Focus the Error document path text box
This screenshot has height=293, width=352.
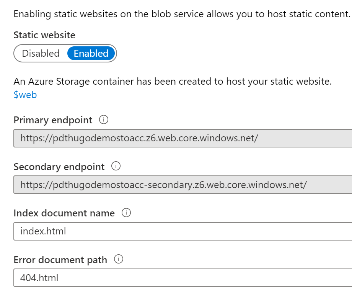[183, 278]
